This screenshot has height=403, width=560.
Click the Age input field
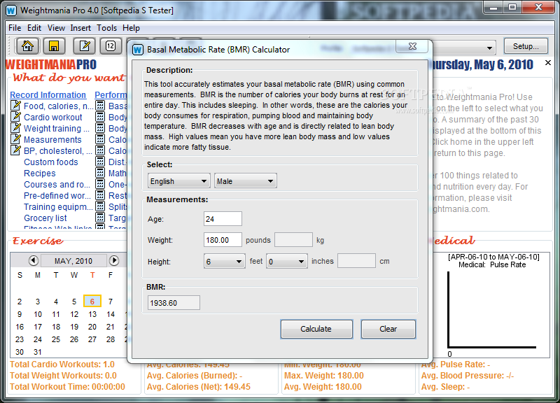223,219
